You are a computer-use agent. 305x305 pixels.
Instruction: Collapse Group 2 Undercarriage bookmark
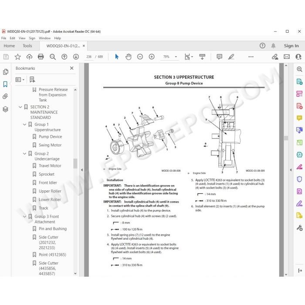(x=24, y=154)
